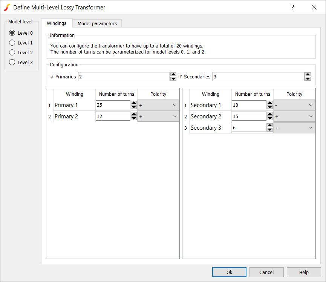Select Level 2 model level
The image size is (326, 282).
click(12, 52)
